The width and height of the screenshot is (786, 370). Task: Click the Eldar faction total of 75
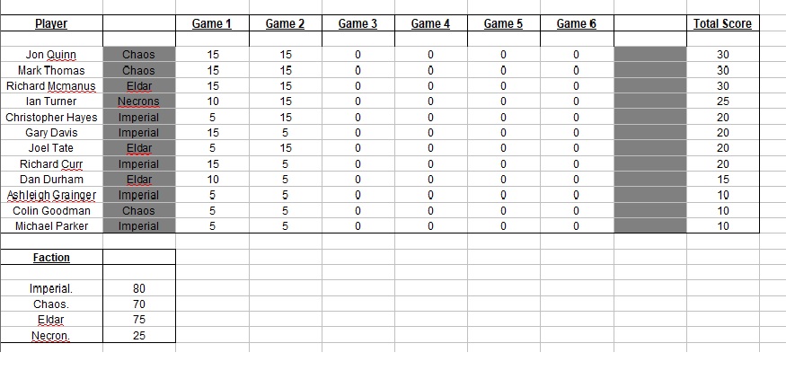point(138,321)
